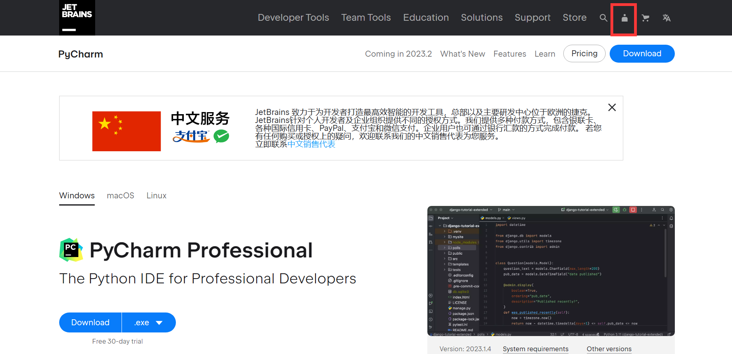The height and width of the screenshot is (354, 732).
Task: Open Support menu
Action: pos(533,18)
